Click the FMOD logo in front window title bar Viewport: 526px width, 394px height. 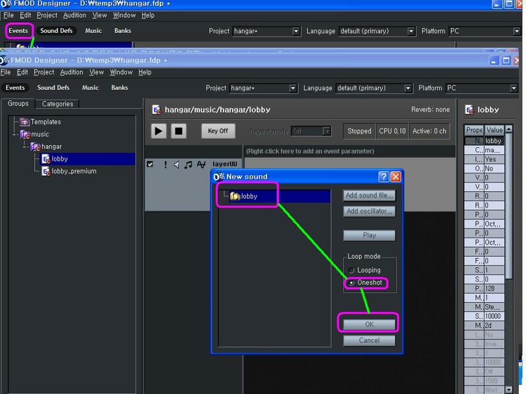[x=4, y=60]
